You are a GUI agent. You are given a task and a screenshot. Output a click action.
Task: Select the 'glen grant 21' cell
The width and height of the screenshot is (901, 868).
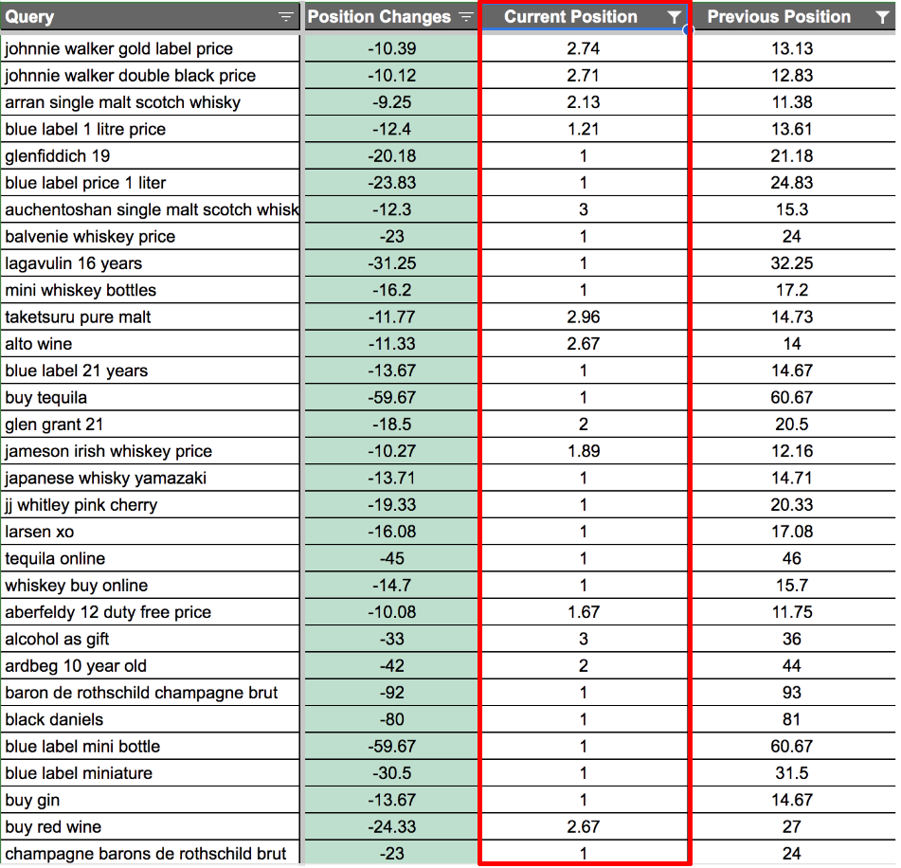click(x=151, y=425)
